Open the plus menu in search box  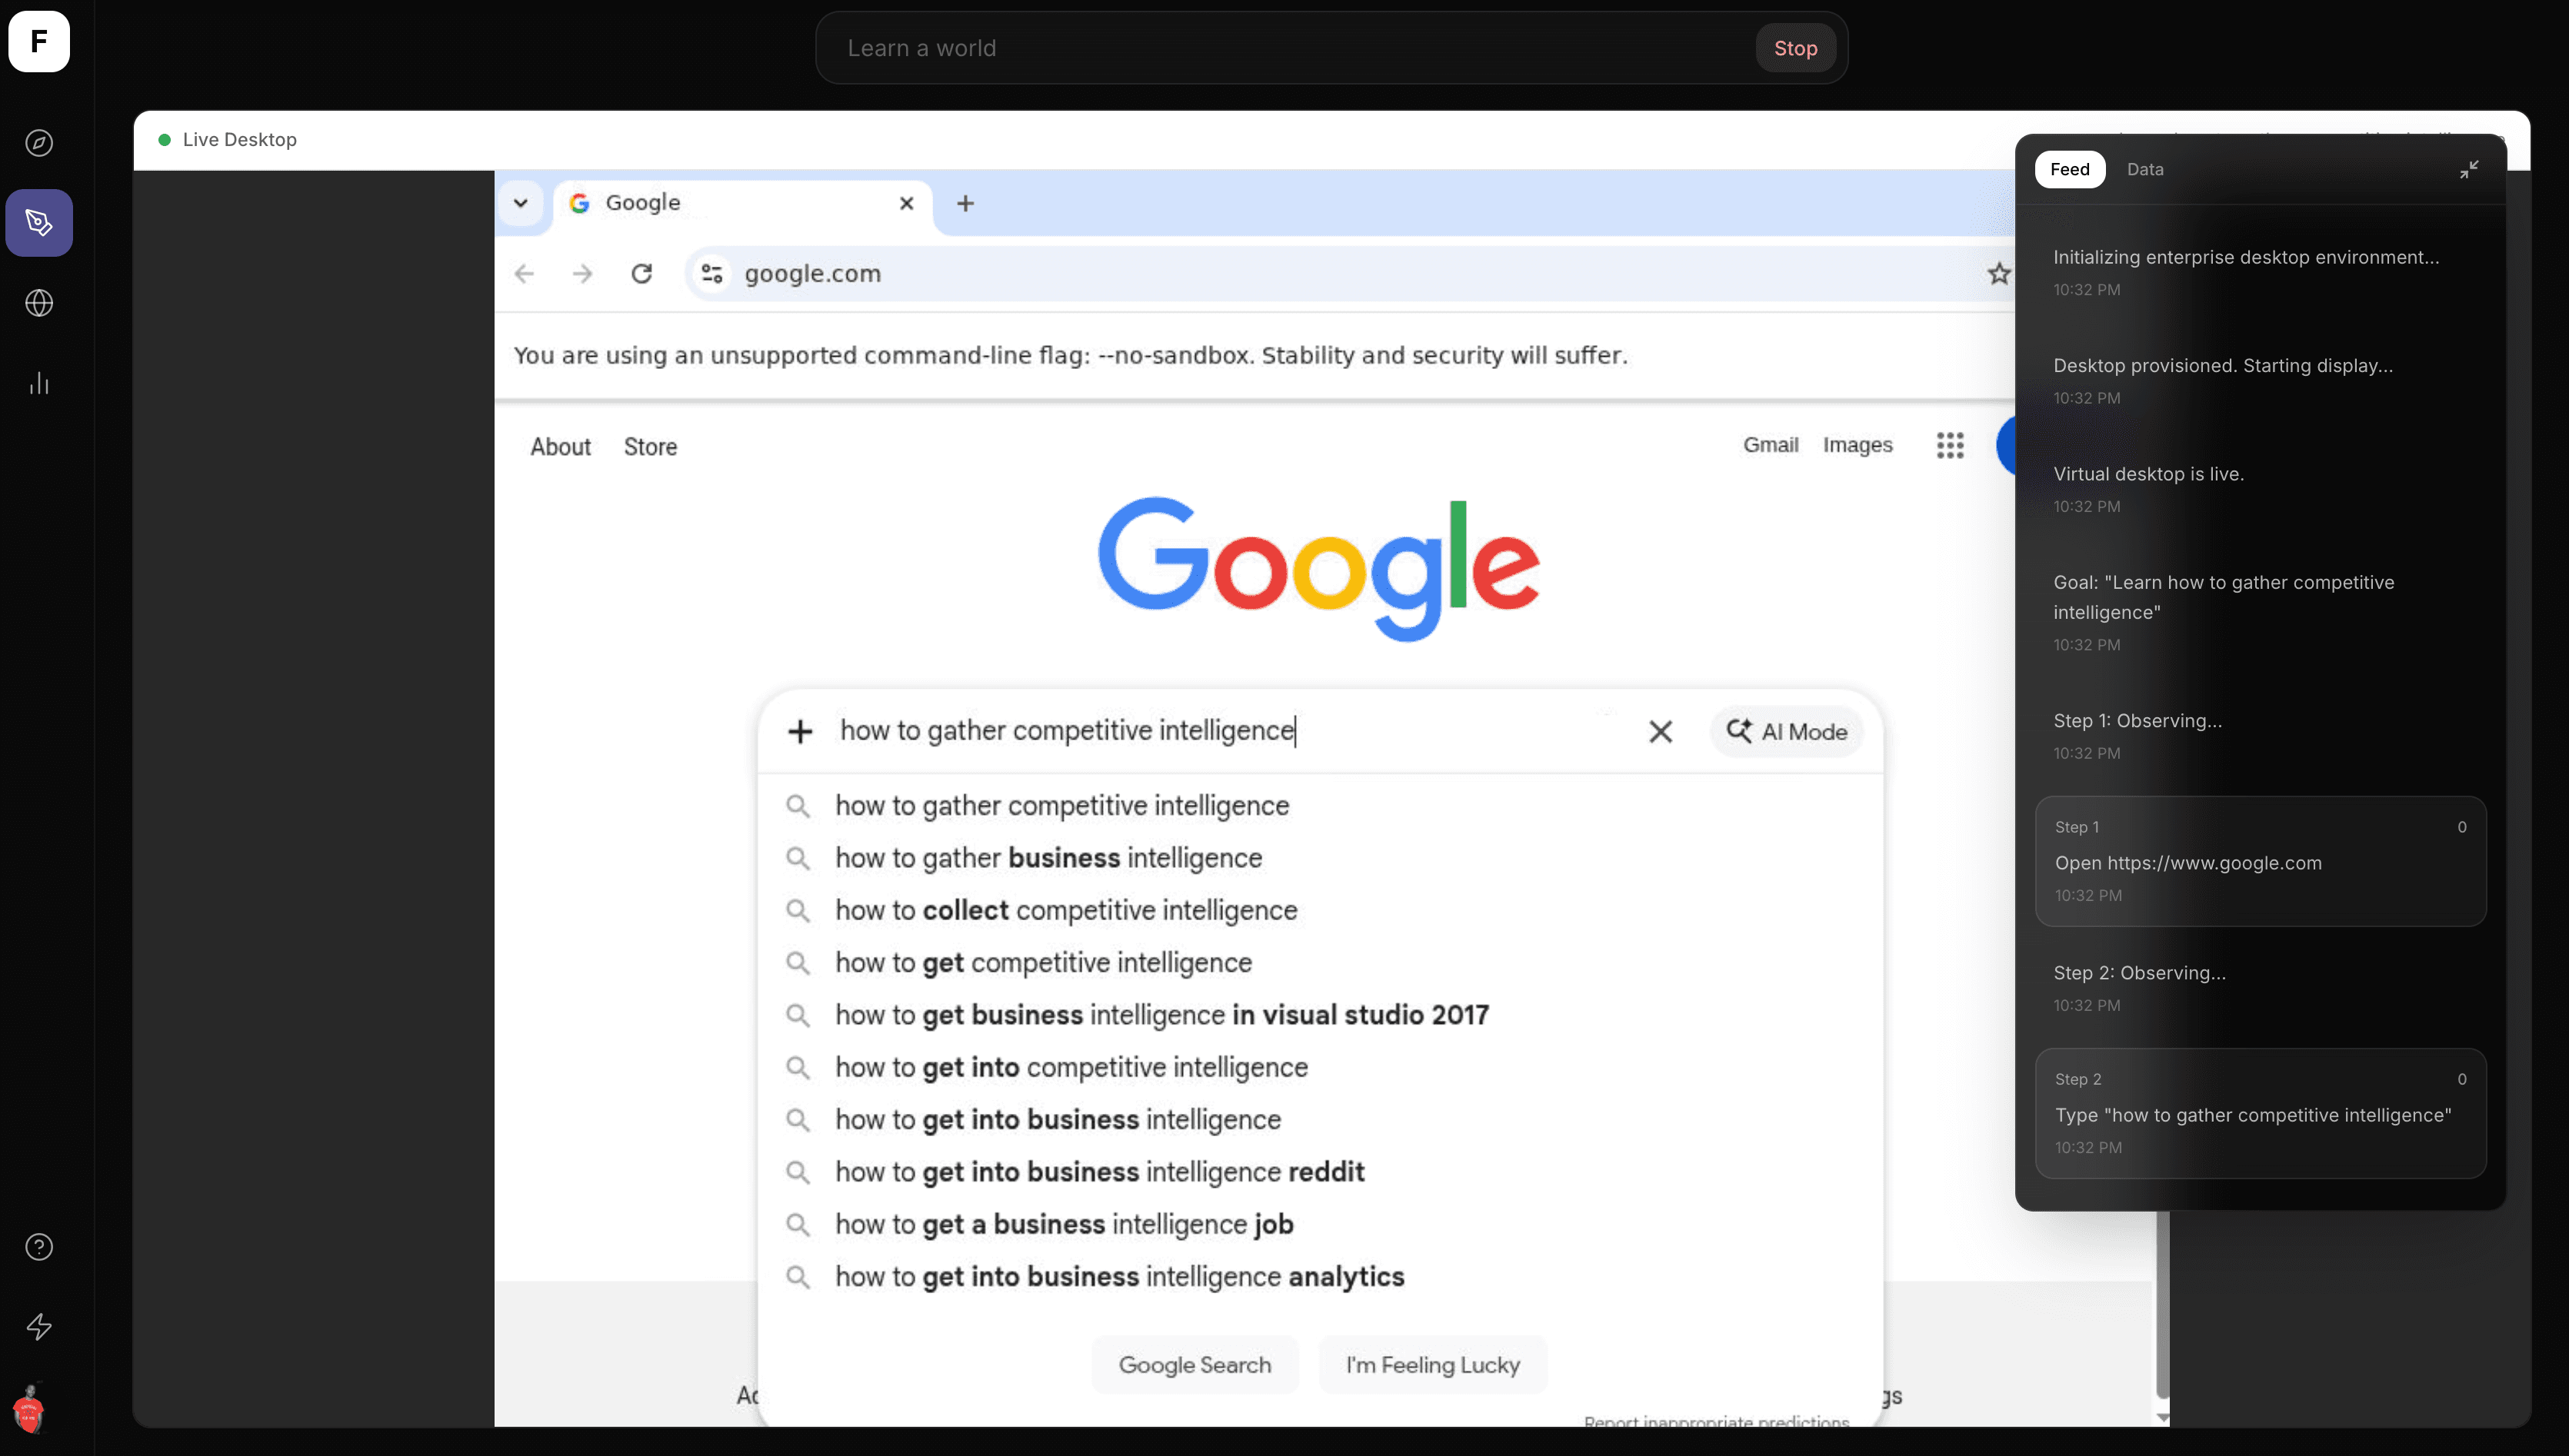pyautogui.click(x=799, y=732)
